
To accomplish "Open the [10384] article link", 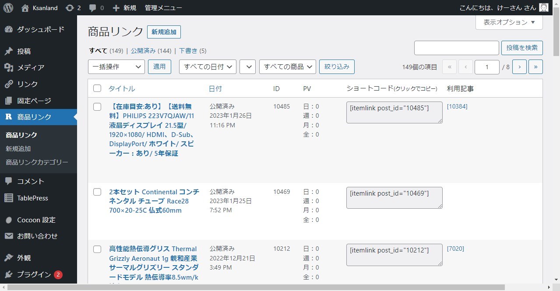I will (457, 106).
